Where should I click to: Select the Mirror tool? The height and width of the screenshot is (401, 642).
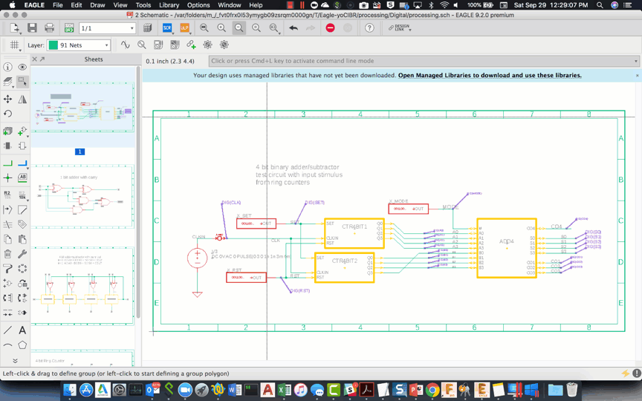point(22,100)
